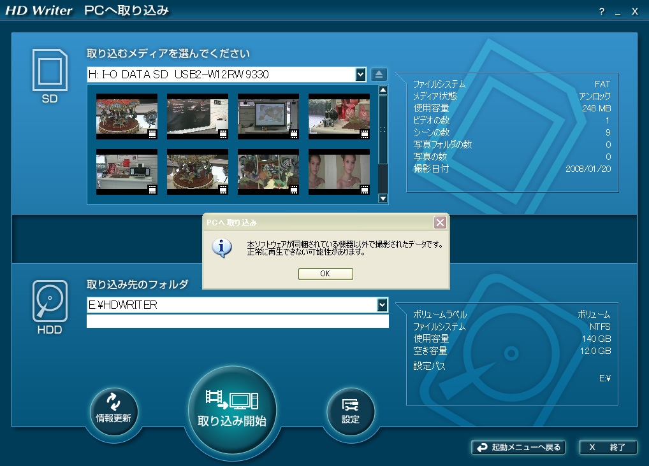The height and width of the screenshot is (466, 649).
Task: Open the source media drive dropdown
Action: [x=360, y=74]
